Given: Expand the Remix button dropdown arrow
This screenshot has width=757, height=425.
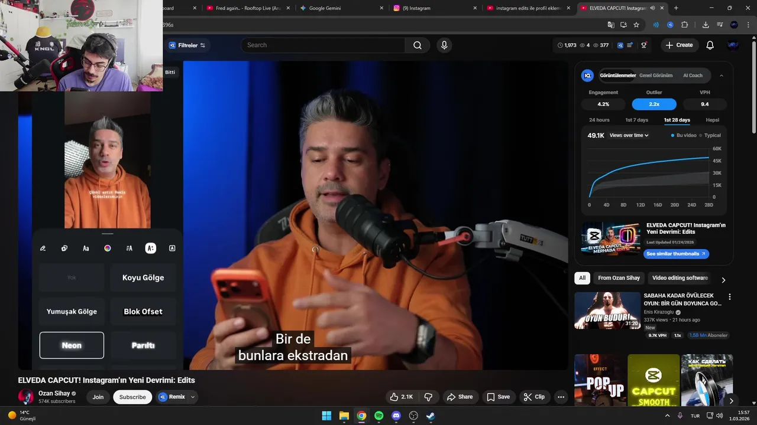Looking at the screenshot, I should click(x=193, y=397).
